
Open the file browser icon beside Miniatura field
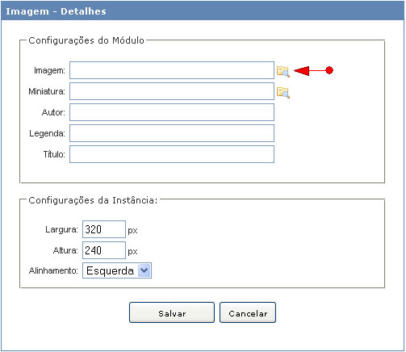click(x=283, y=93)
